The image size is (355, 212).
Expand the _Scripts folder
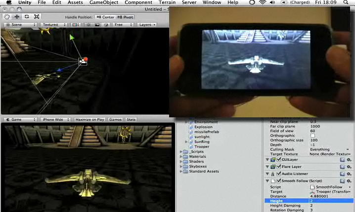tap(181, 151)
